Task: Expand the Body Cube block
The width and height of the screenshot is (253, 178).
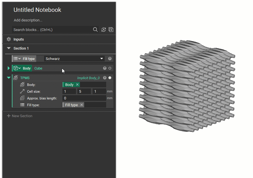Action: pyautogui.click(x=8, y=68)
